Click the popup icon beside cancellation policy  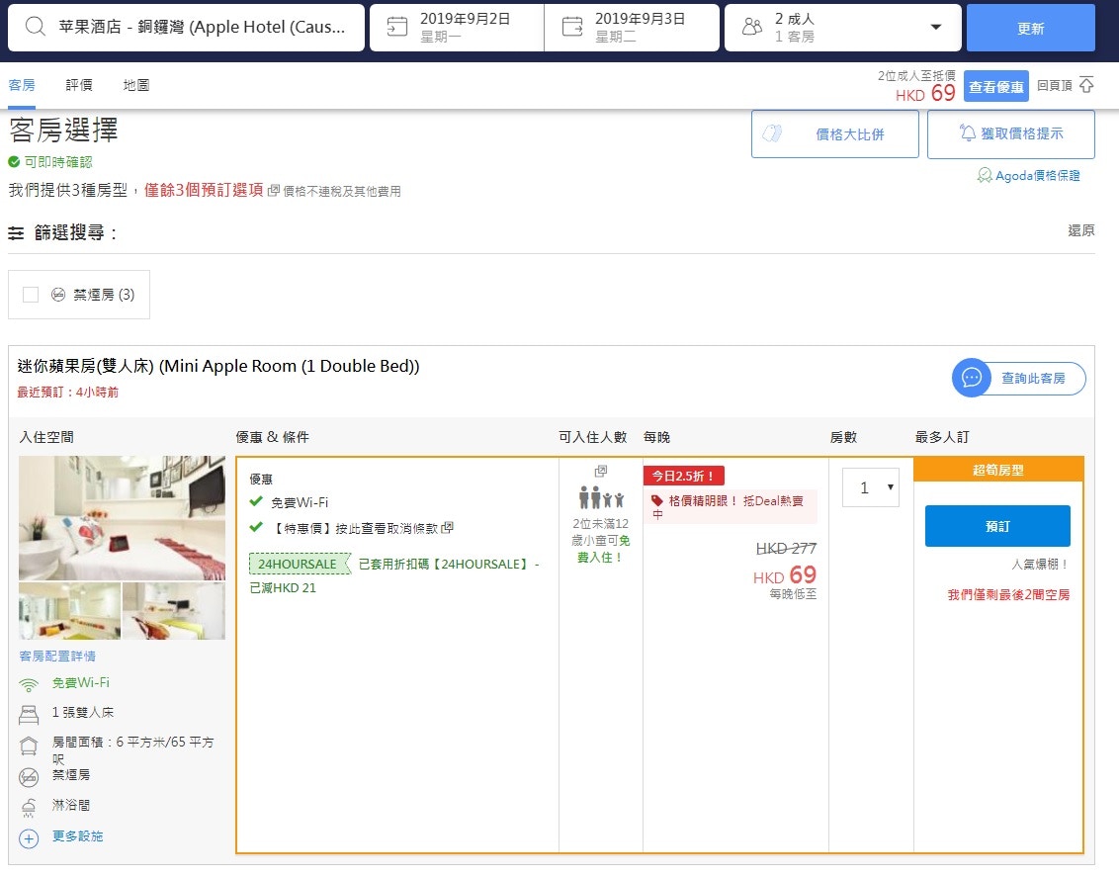coord(448,528)
